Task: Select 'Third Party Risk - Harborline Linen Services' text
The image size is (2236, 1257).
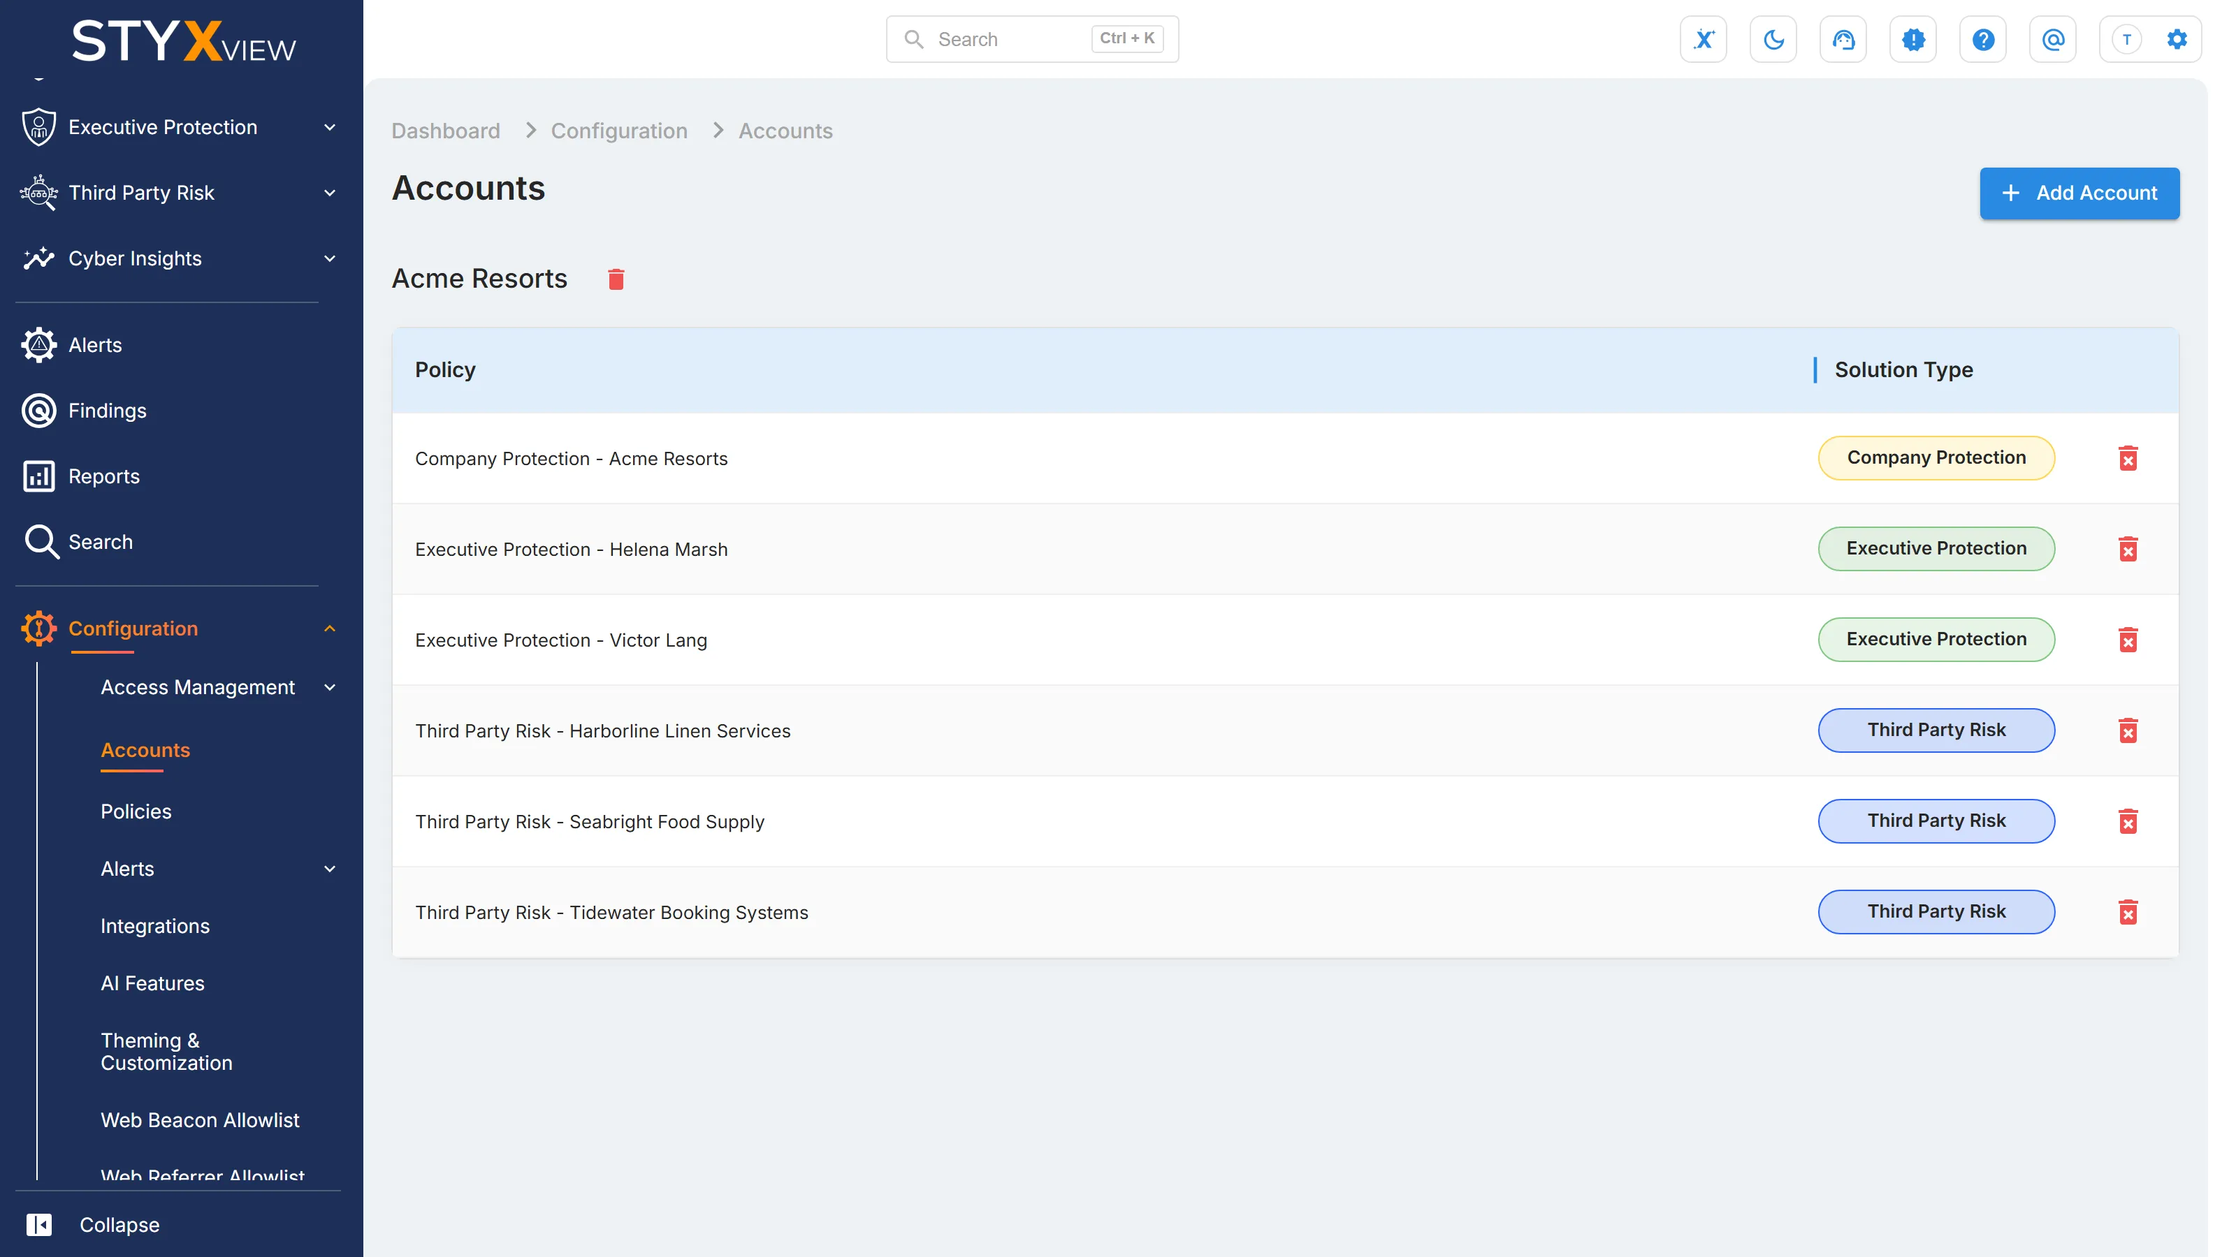Action: (x=602, y=730)
